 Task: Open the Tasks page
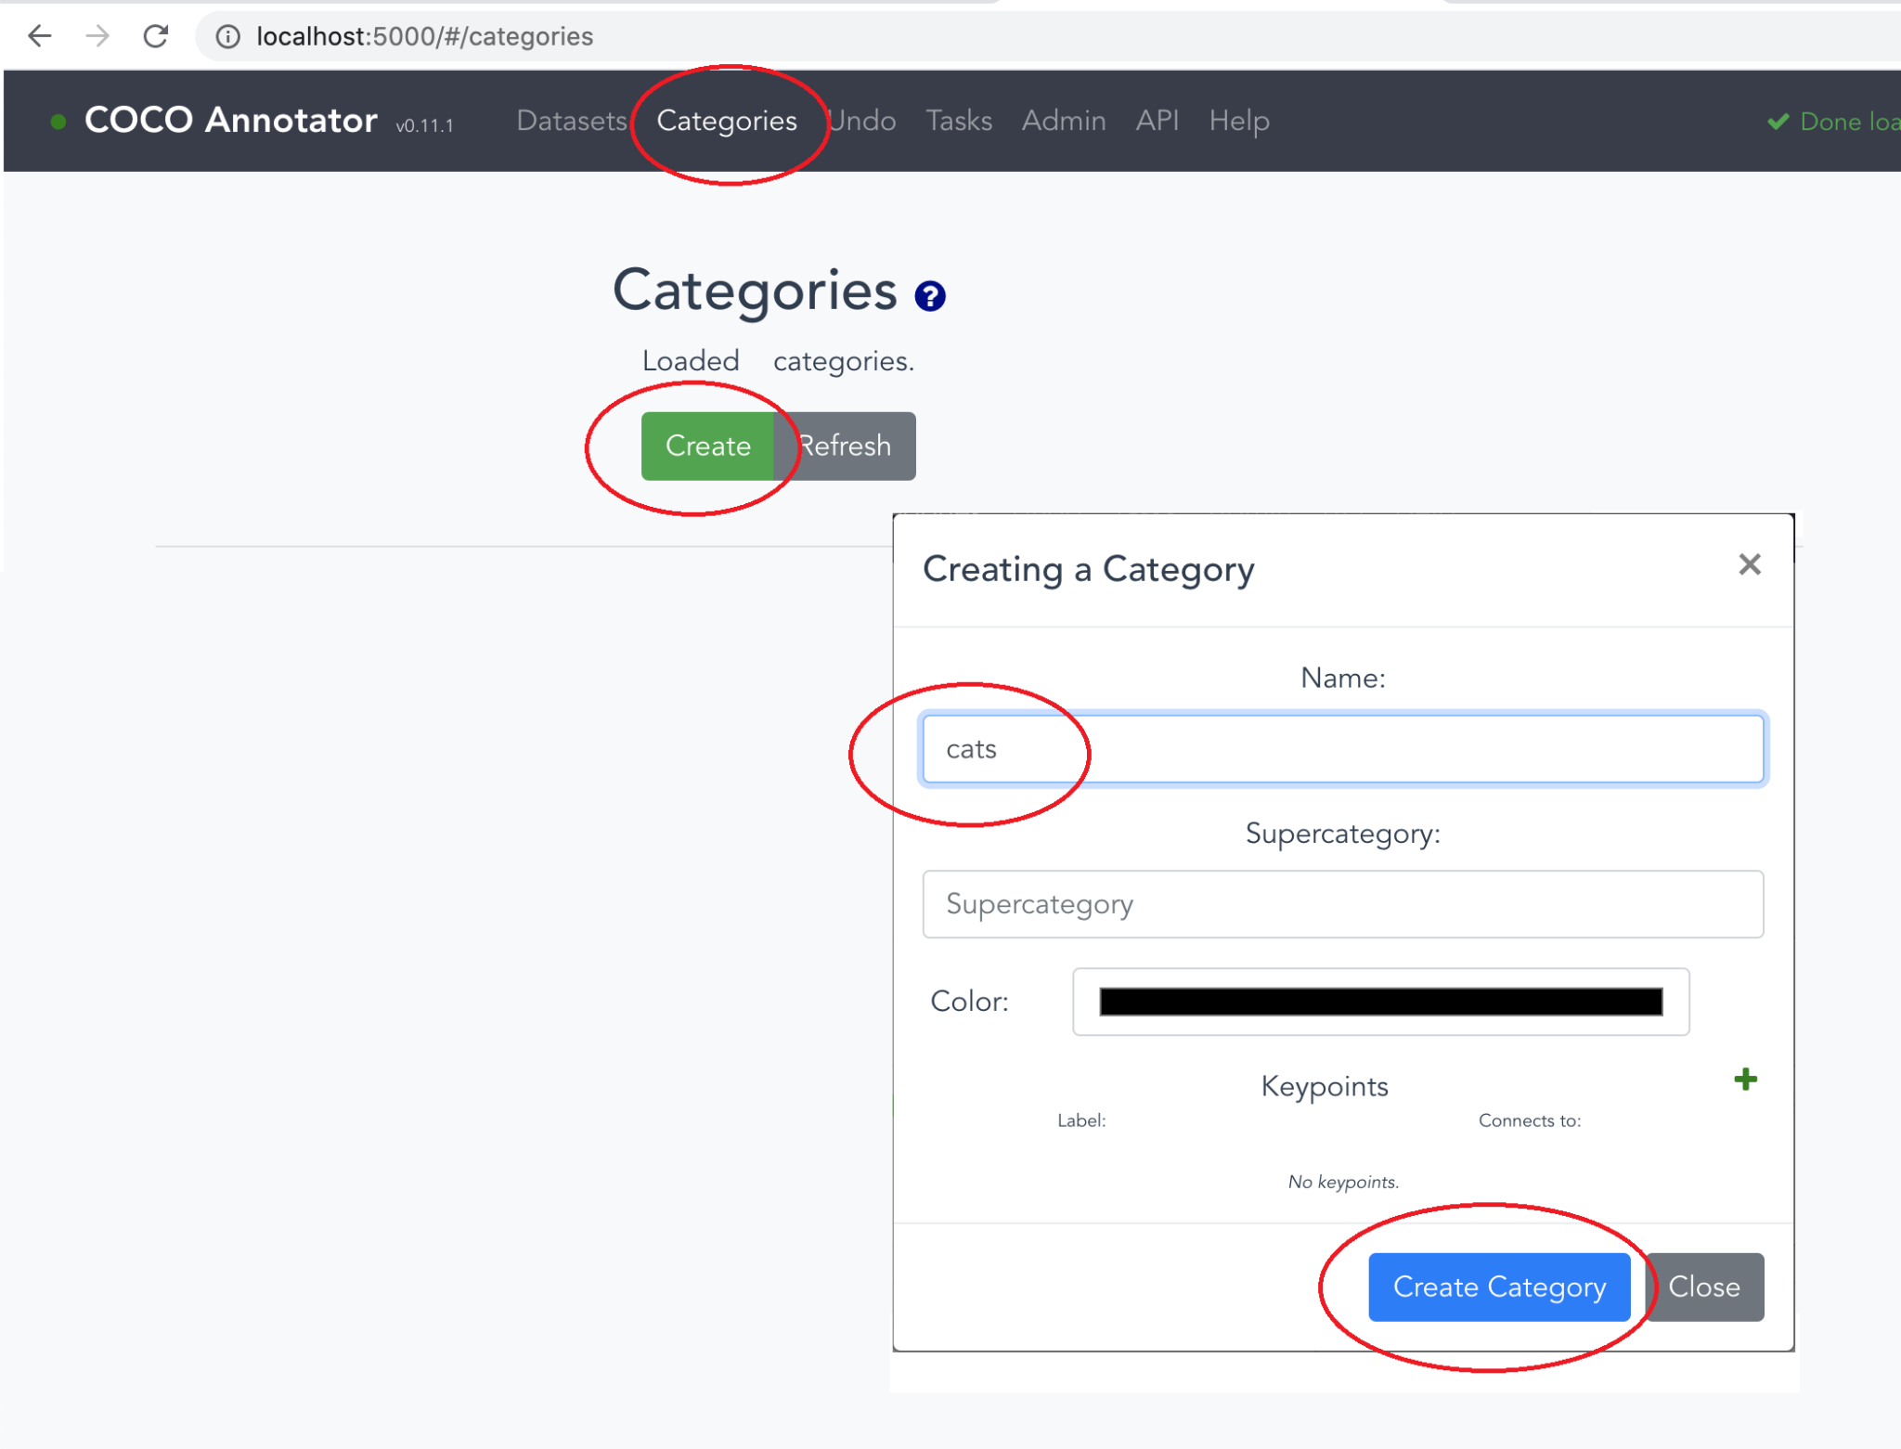click(958, 121)
